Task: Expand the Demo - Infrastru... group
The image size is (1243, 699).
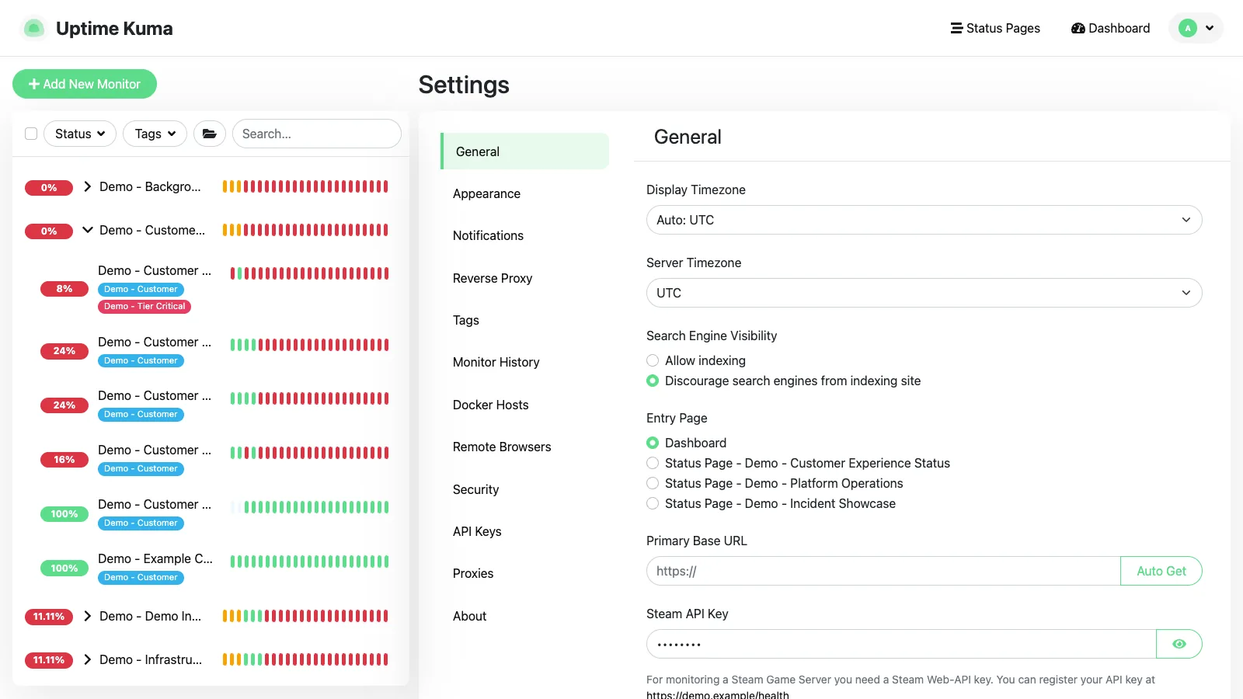Action: pos(88,659)
